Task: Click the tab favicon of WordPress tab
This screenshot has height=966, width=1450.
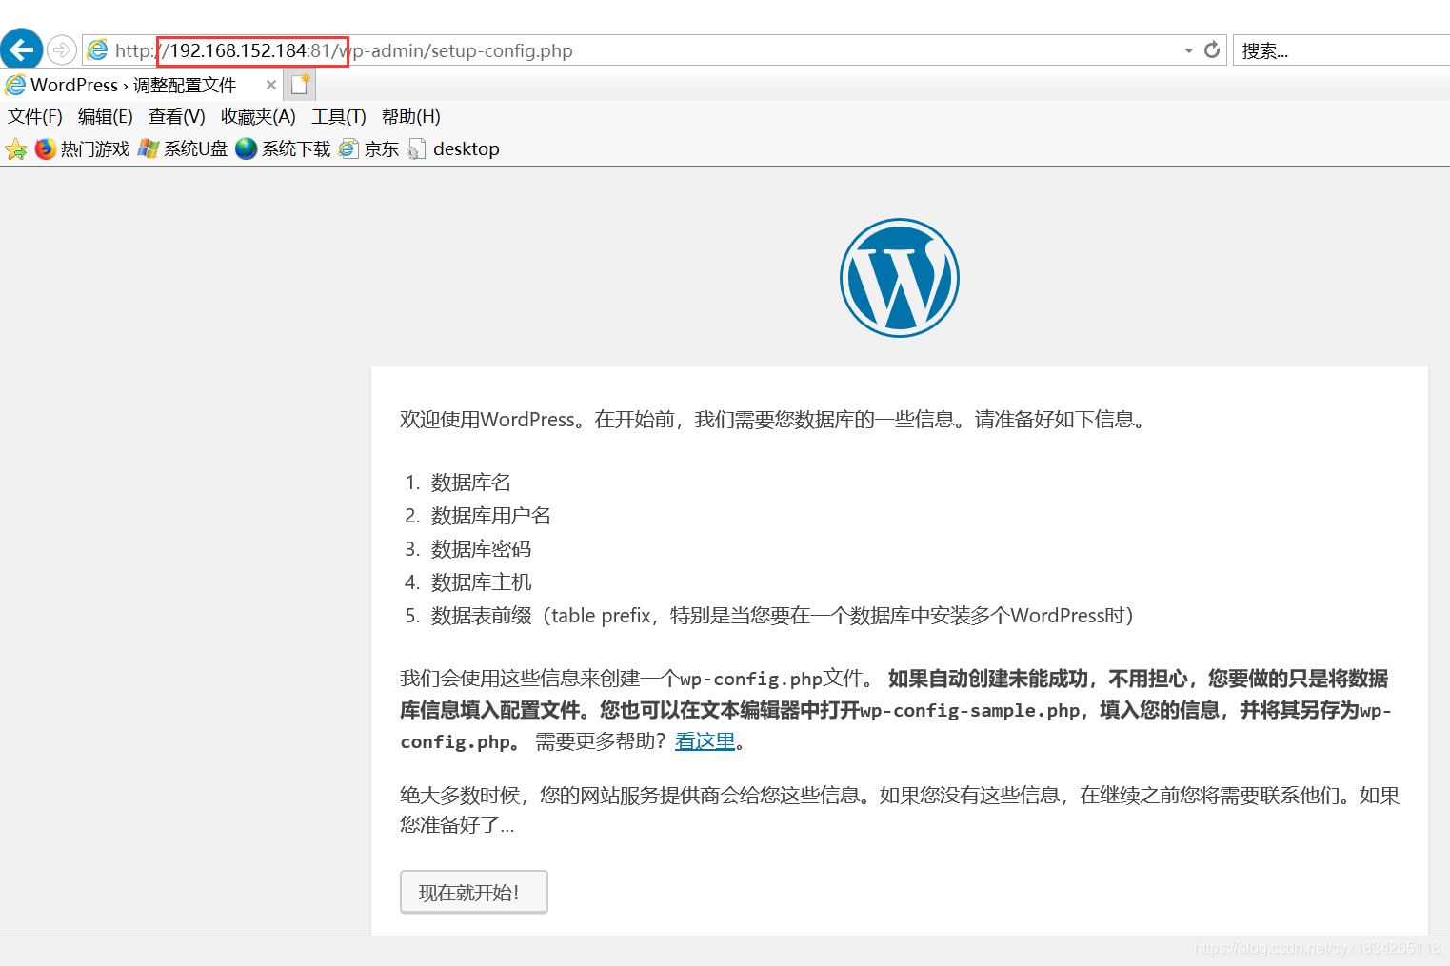Action: pos(15,85)
